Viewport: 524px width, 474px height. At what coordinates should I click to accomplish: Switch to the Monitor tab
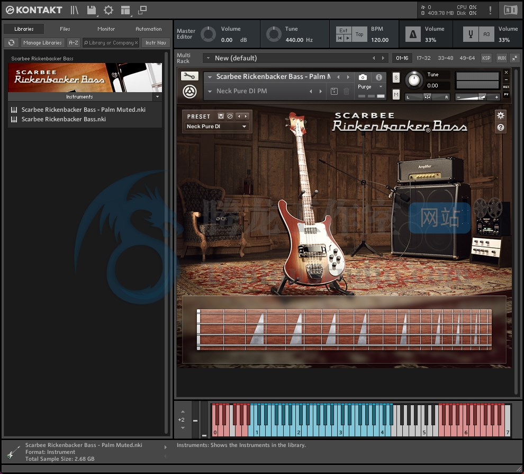click(x=106, y=29)
